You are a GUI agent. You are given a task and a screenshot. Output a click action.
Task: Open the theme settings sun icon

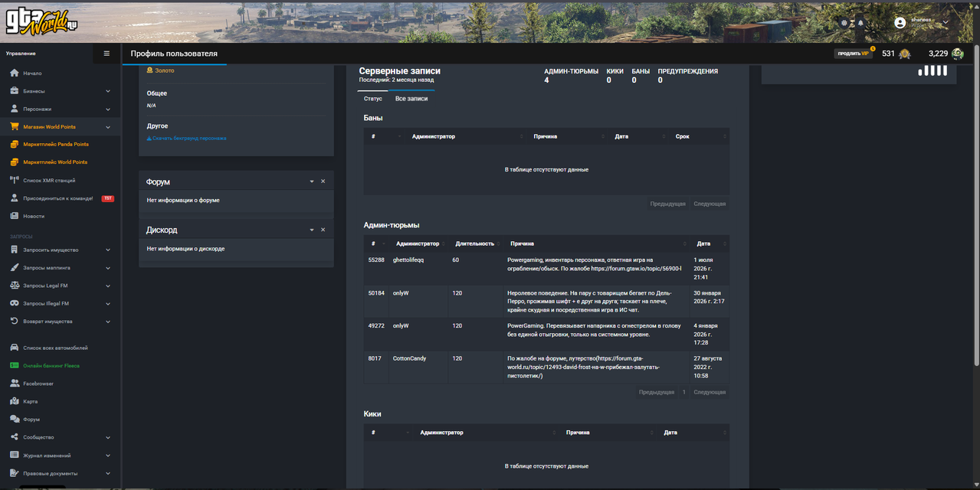[x=844, y=23]
